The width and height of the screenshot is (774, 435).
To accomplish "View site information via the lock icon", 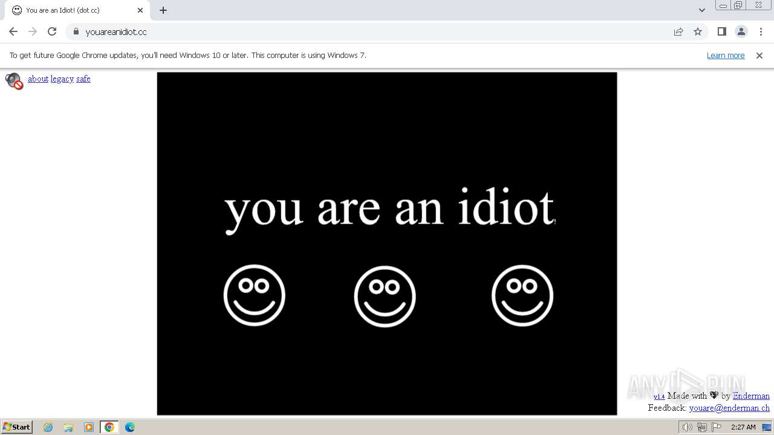I will (76, 31).
